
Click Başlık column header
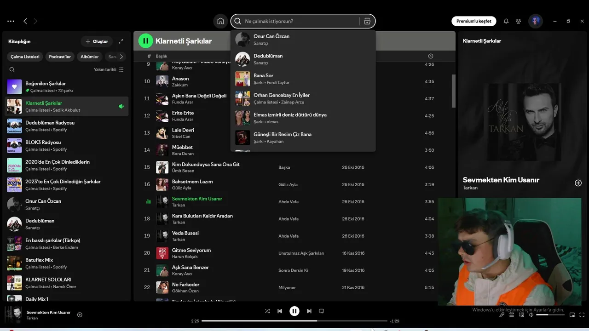coord(162,56)
